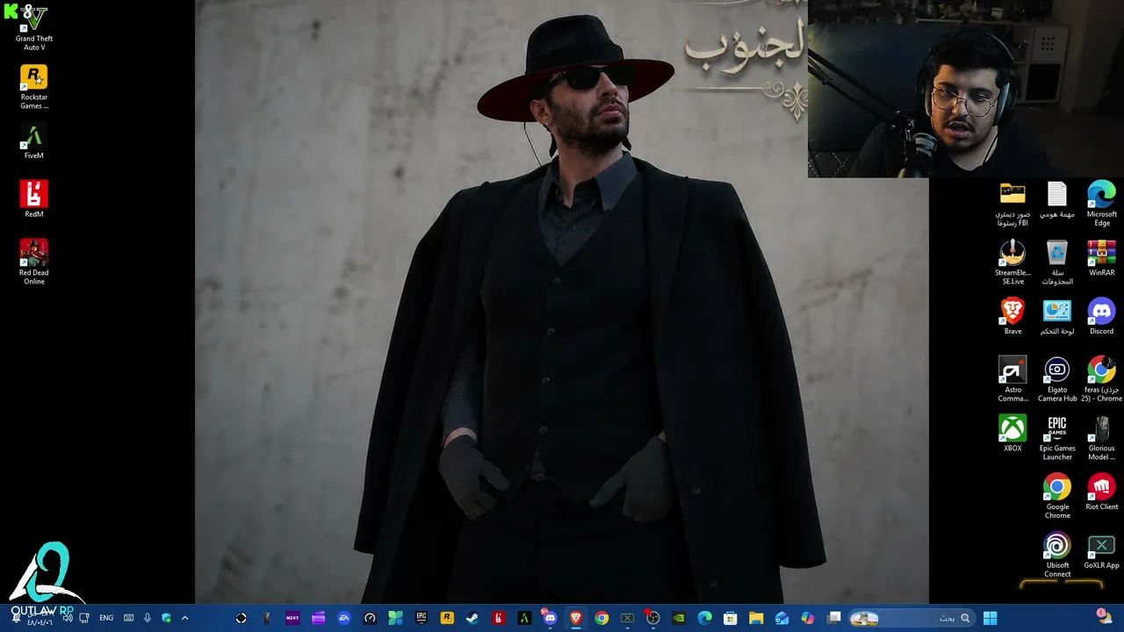Open Task View from the taskbar

pos(834,618)
